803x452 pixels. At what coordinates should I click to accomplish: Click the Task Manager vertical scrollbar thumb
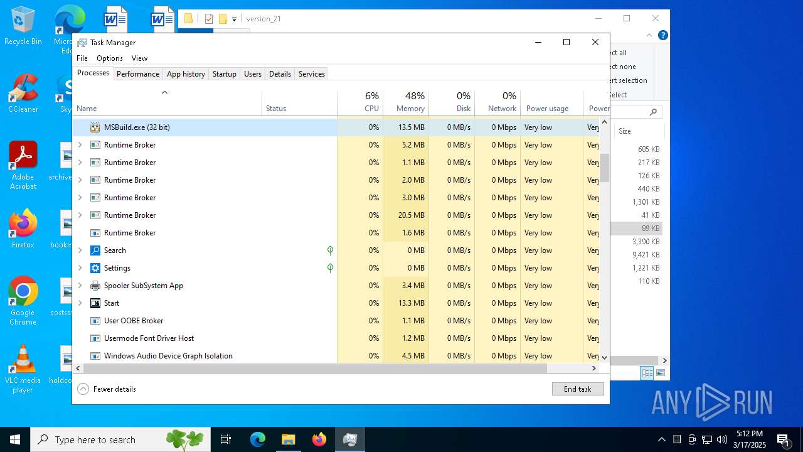[x=605, y=168]
